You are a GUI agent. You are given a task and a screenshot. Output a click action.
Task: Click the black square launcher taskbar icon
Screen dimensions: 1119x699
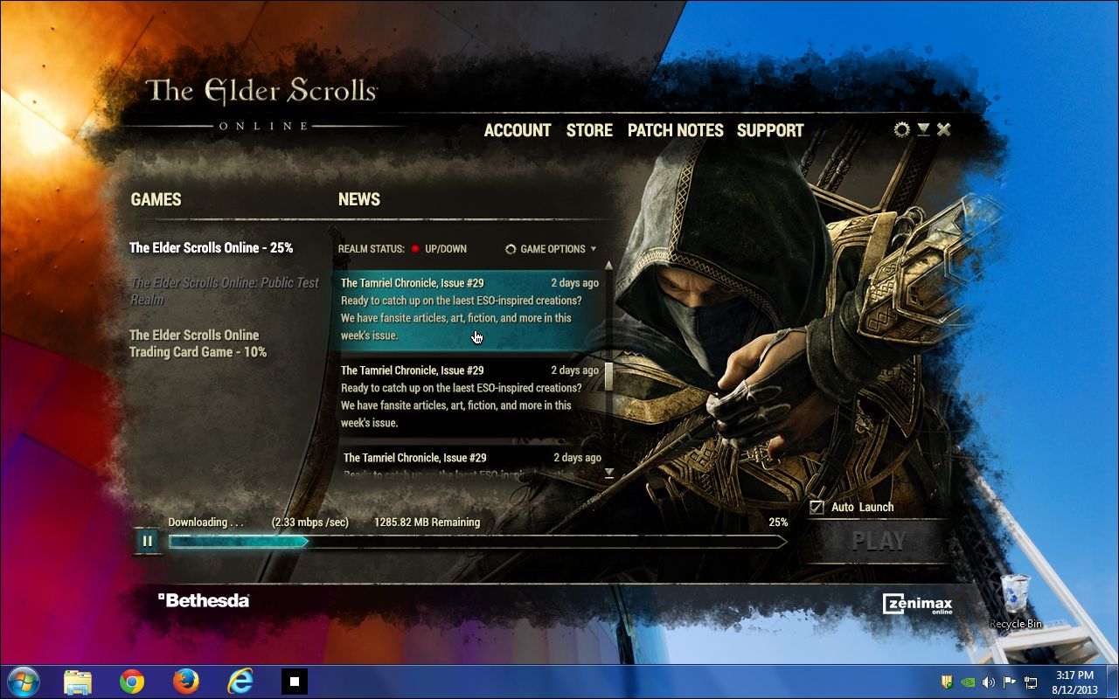coord(295,682)
